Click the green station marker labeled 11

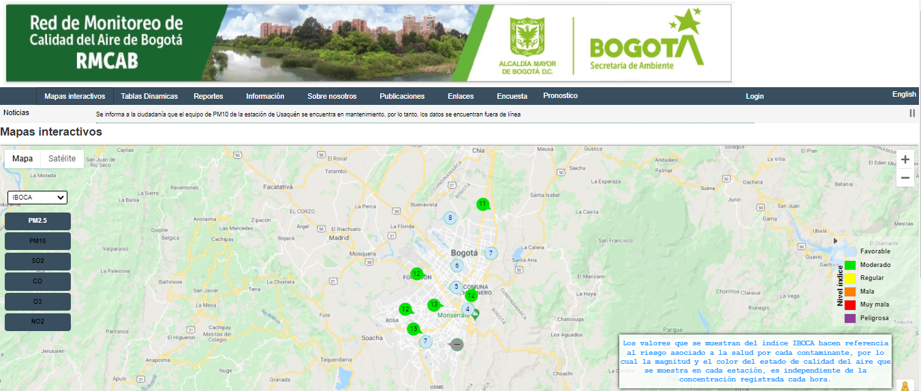pyautogui.click(x=482, y=204)
